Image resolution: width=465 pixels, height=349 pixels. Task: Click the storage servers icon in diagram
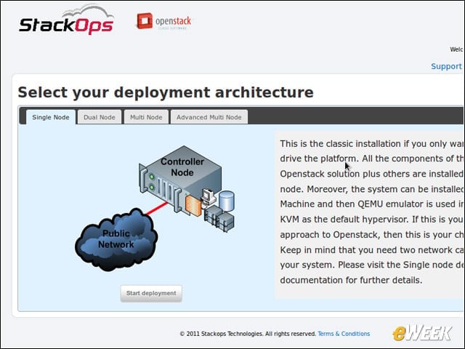click(219, 219)
